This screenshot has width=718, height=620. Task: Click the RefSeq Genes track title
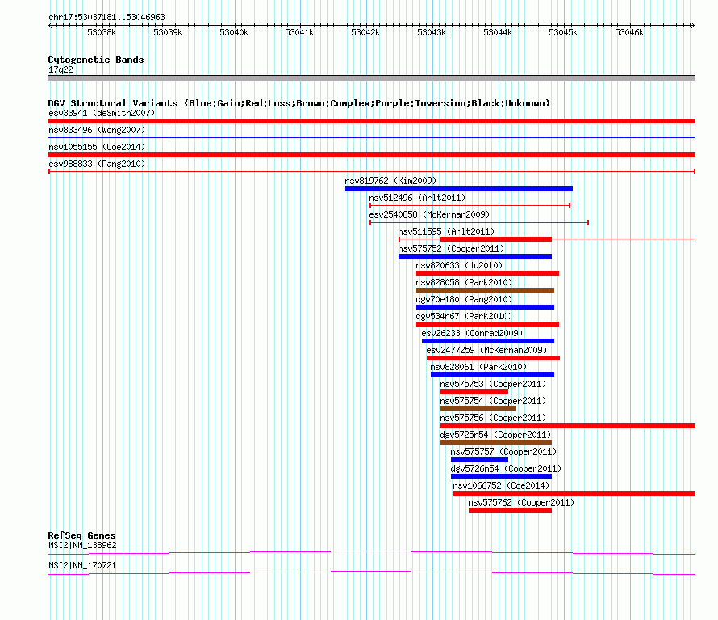[x=81, y=535]
